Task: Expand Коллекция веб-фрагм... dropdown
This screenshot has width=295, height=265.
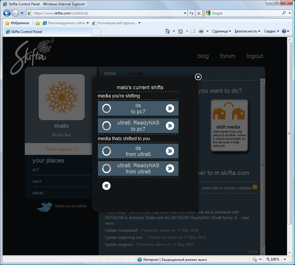Action: (140, 23)
